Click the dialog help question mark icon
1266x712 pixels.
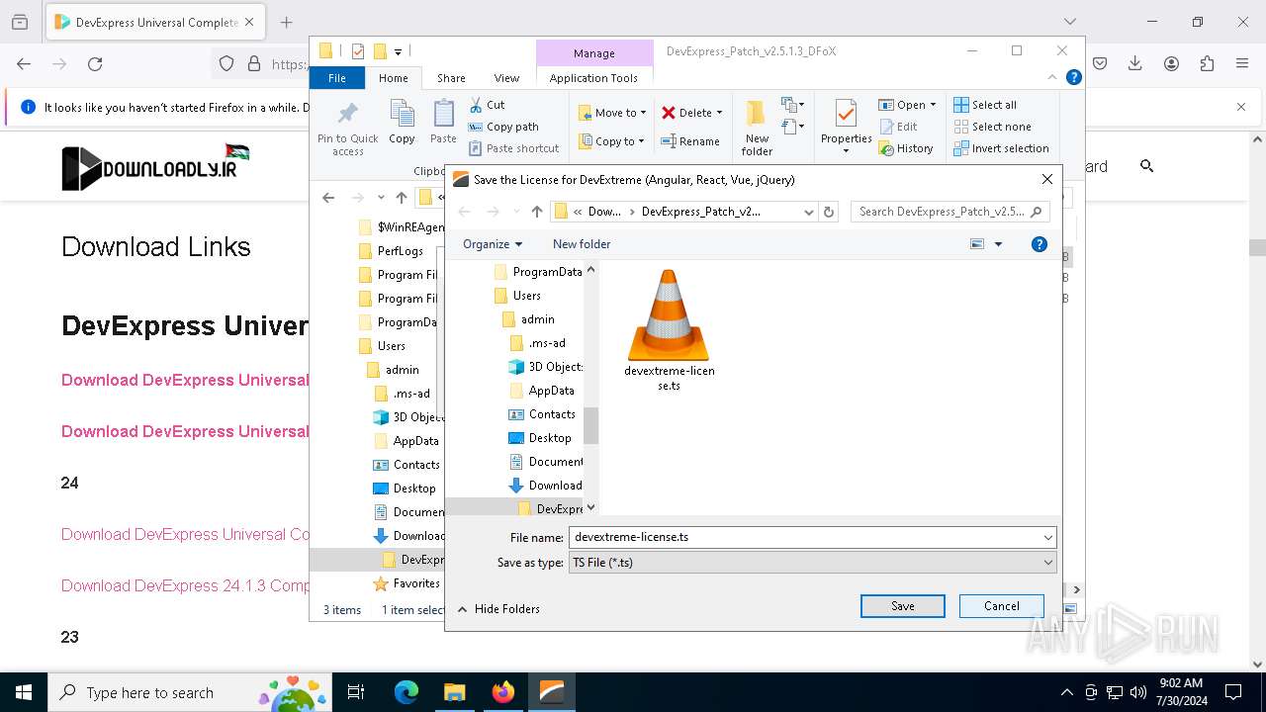[1040, 244]
